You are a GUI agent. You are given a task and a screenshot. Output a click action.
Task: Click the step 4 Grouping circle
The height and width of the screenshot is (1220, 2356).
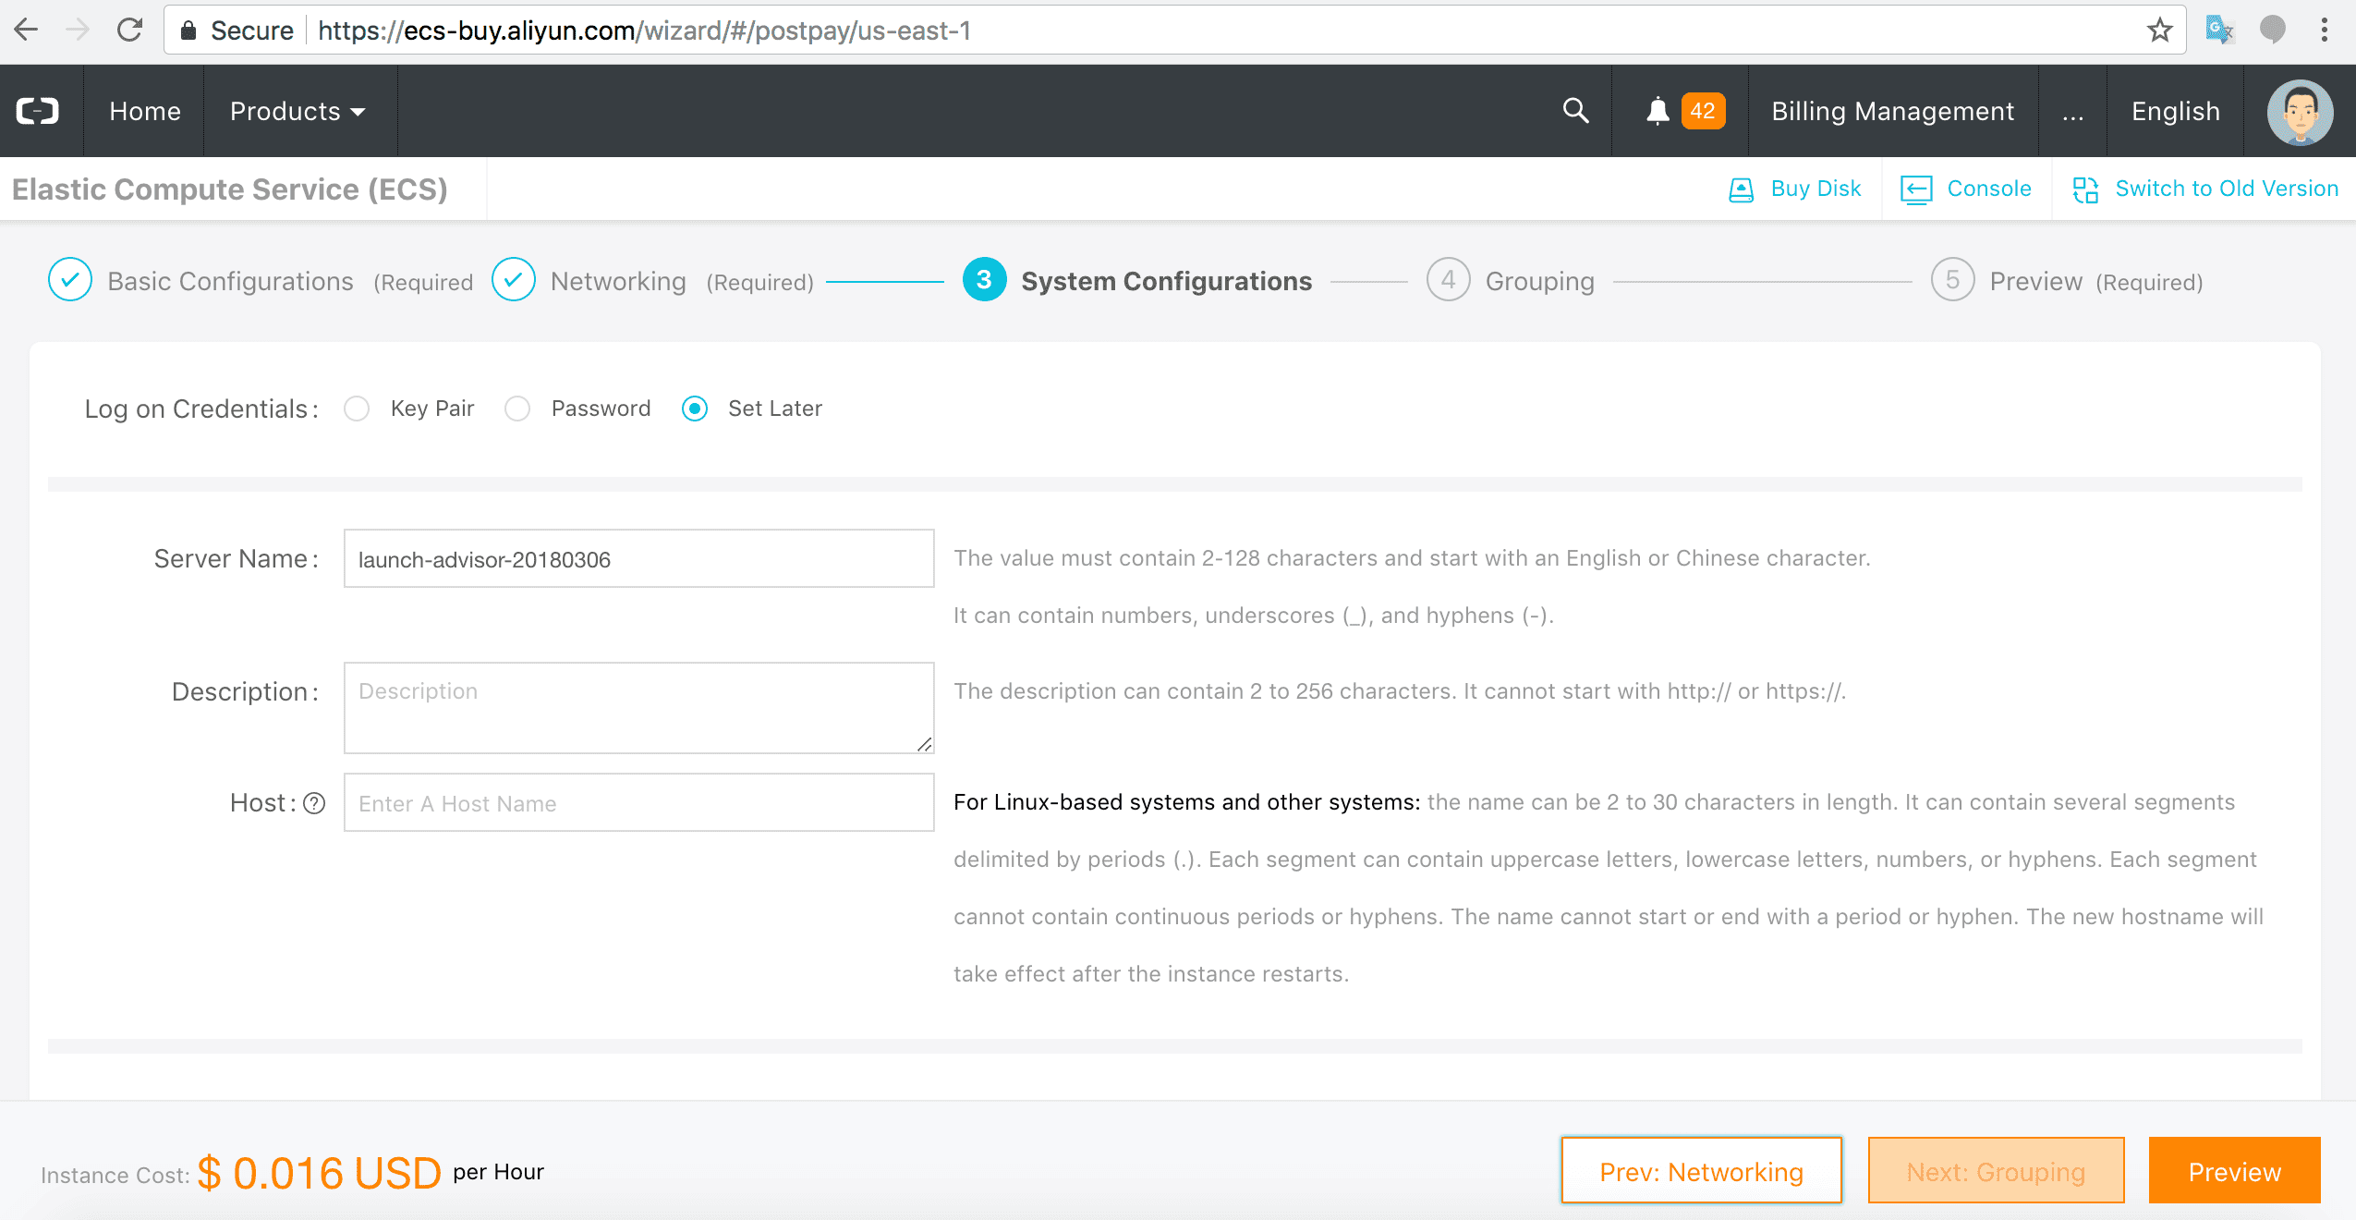click(x=1448, y=280)
